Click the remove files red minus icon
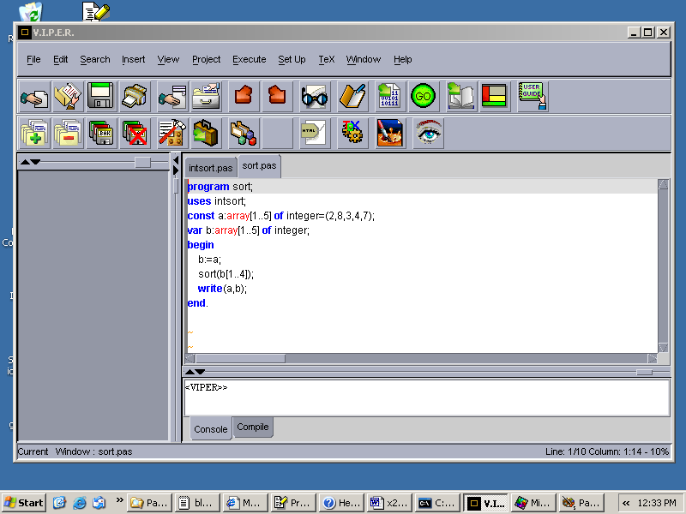 coord(68,134)
